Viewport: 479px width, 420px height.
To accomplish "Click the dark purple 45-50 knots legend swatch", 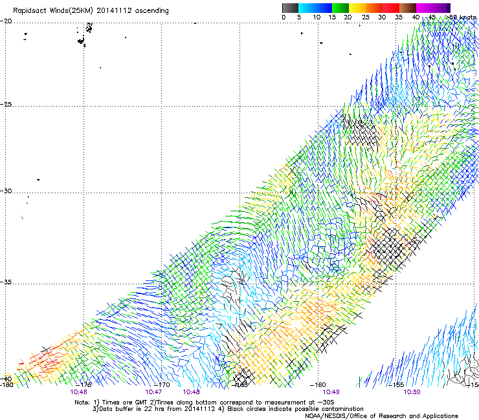I will coord(441,8).
